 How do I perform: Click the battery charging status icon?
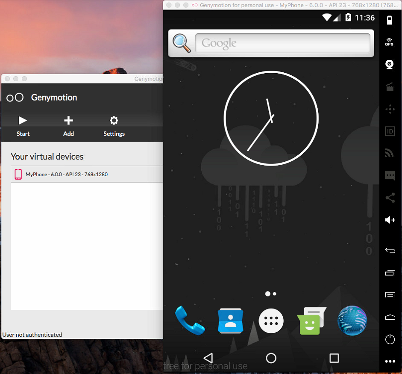[x=348, y=17]
